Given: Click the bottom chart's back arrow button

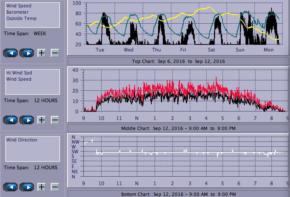Looking at the screenshot, I should [10, 187].
